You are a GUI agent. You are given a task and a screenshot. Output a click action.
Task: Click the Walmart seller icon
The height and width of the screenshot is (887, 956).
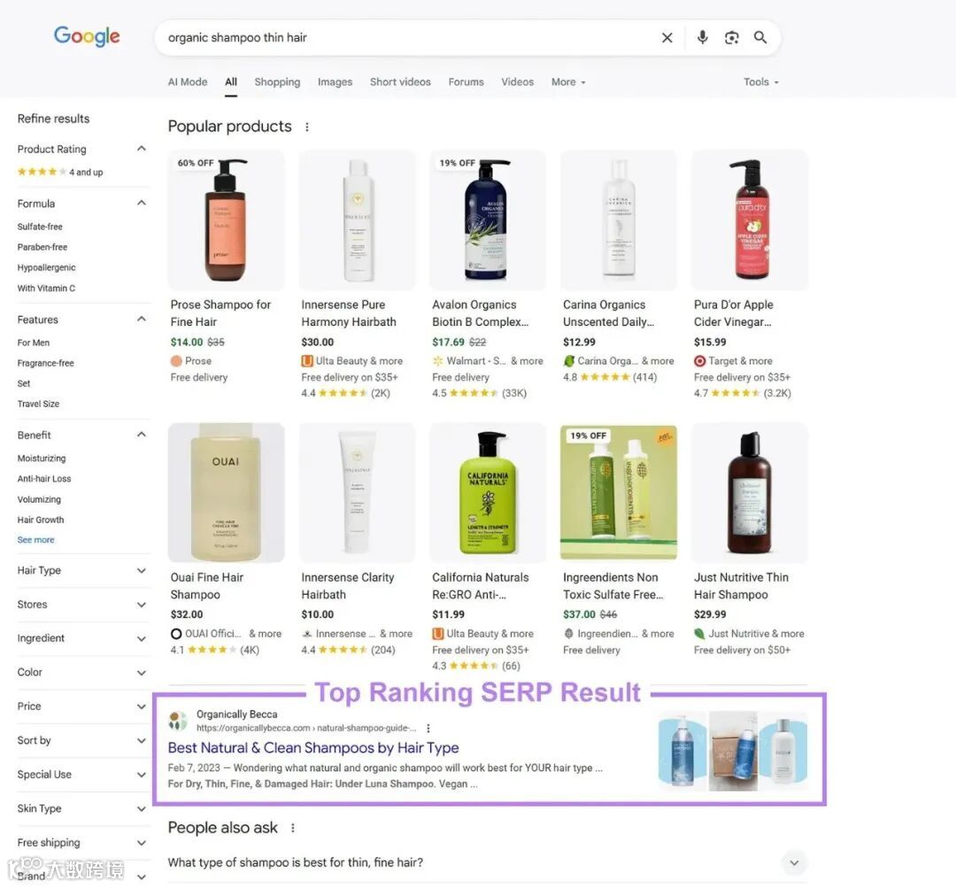tap(438, 361)
